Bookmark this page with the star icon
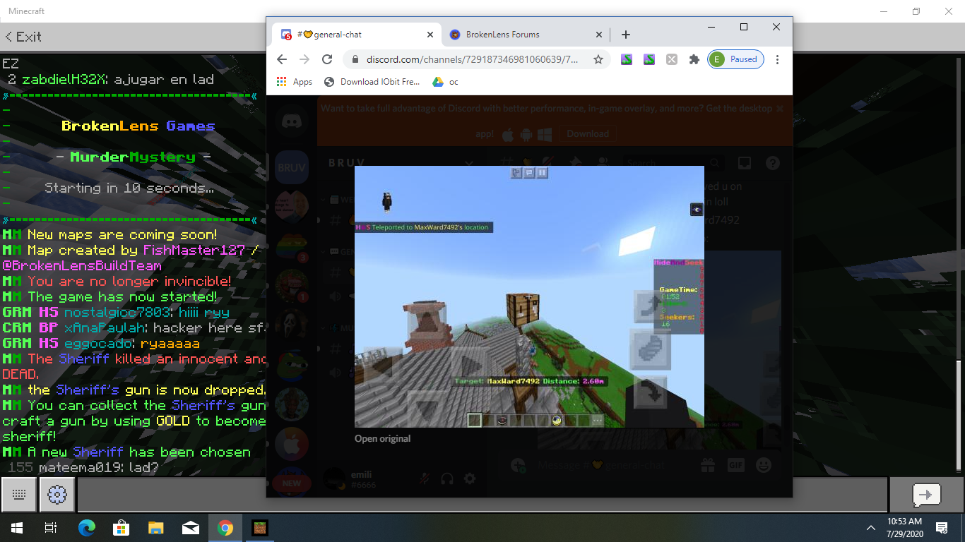Viewport: 965px width, 542px height. tap(598, 59)
